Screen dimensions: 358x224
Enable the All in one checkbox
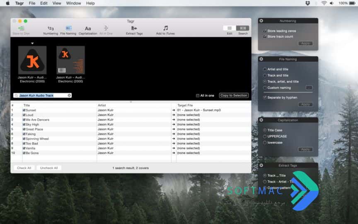(198, 95)
